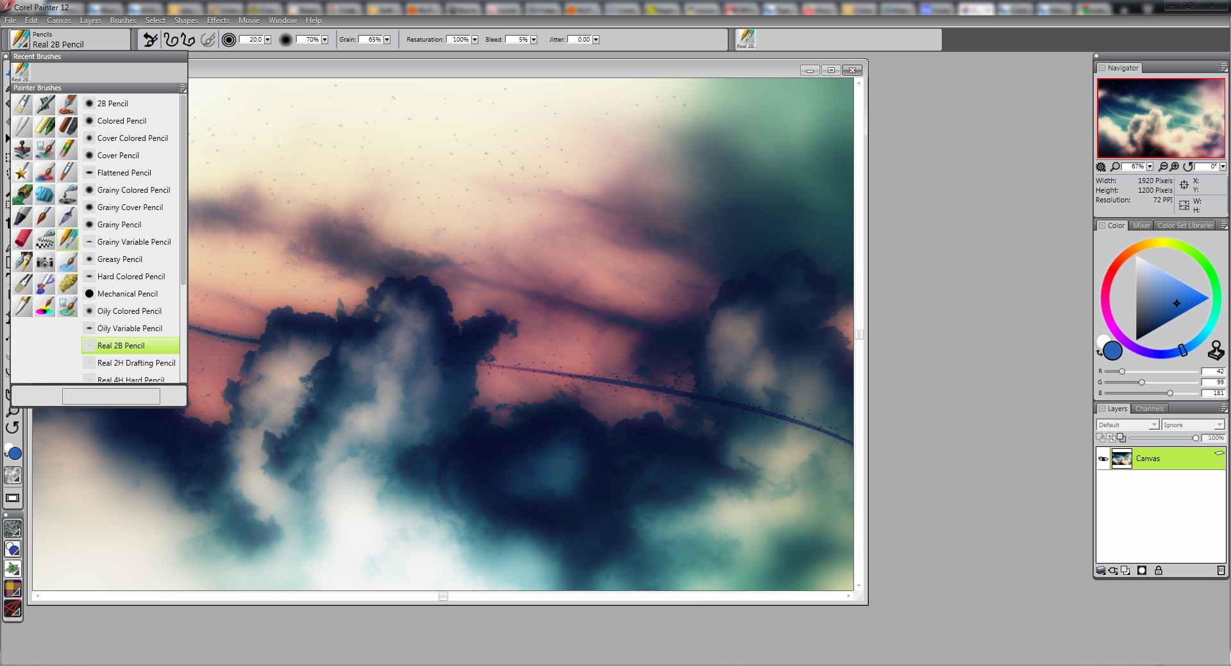This screenshot has width=1231, height=666.
Task: Delete layer with trash icon
Action: [1221, 571]
